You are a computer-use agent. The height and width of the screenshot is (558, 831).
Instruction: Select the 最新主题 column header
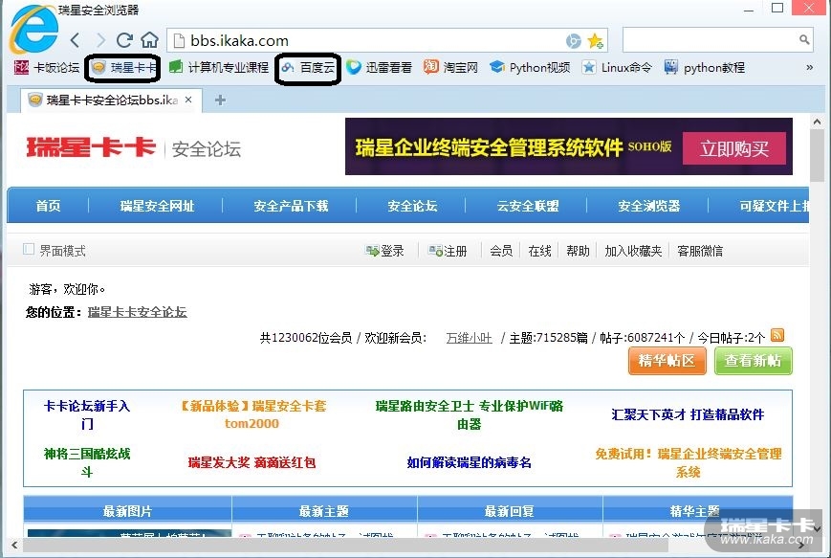point(324,511)
